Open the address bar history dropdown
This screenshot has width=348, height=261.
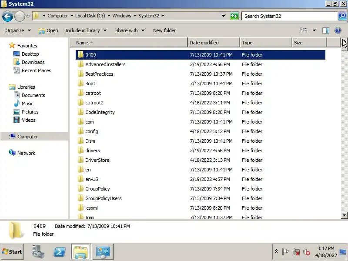224,16
